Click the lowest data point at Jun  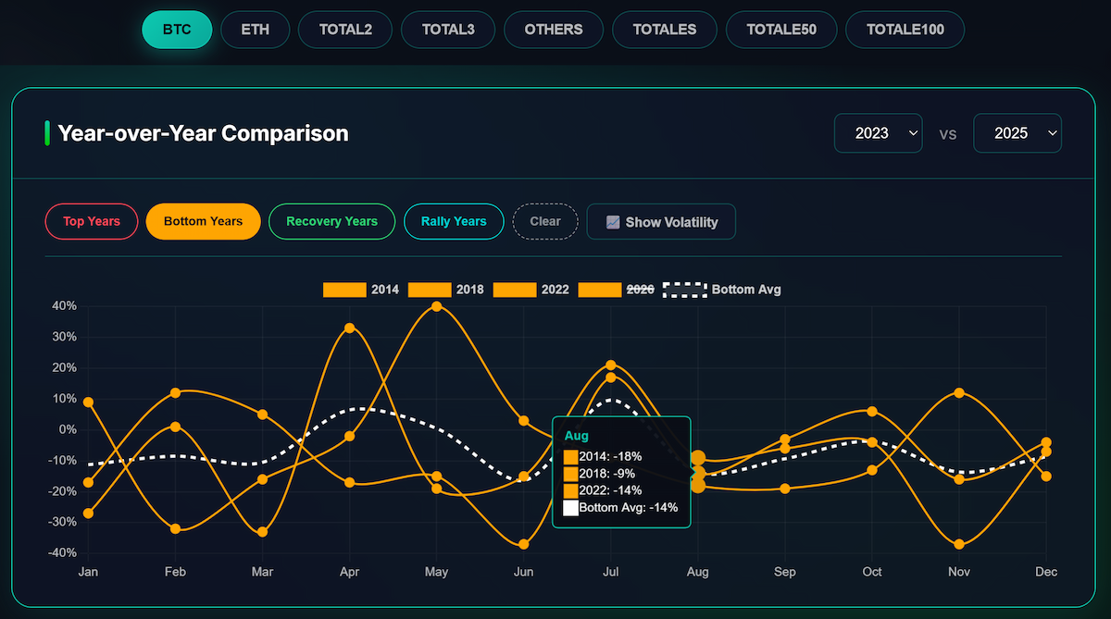(x=524, y=544)
